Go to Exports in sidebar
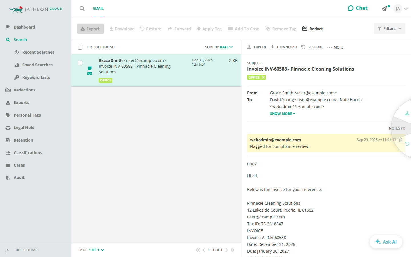This screenshot has width=411, height=257. click(17, 103)
